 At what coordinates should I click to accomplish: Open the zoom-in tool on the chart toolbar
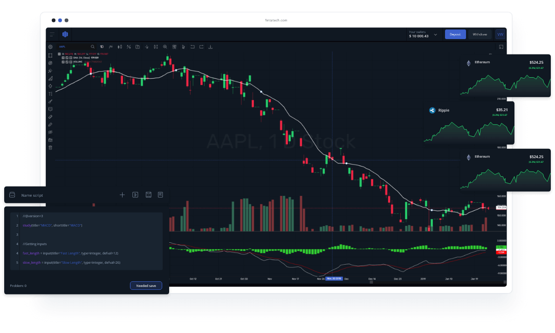165,47
